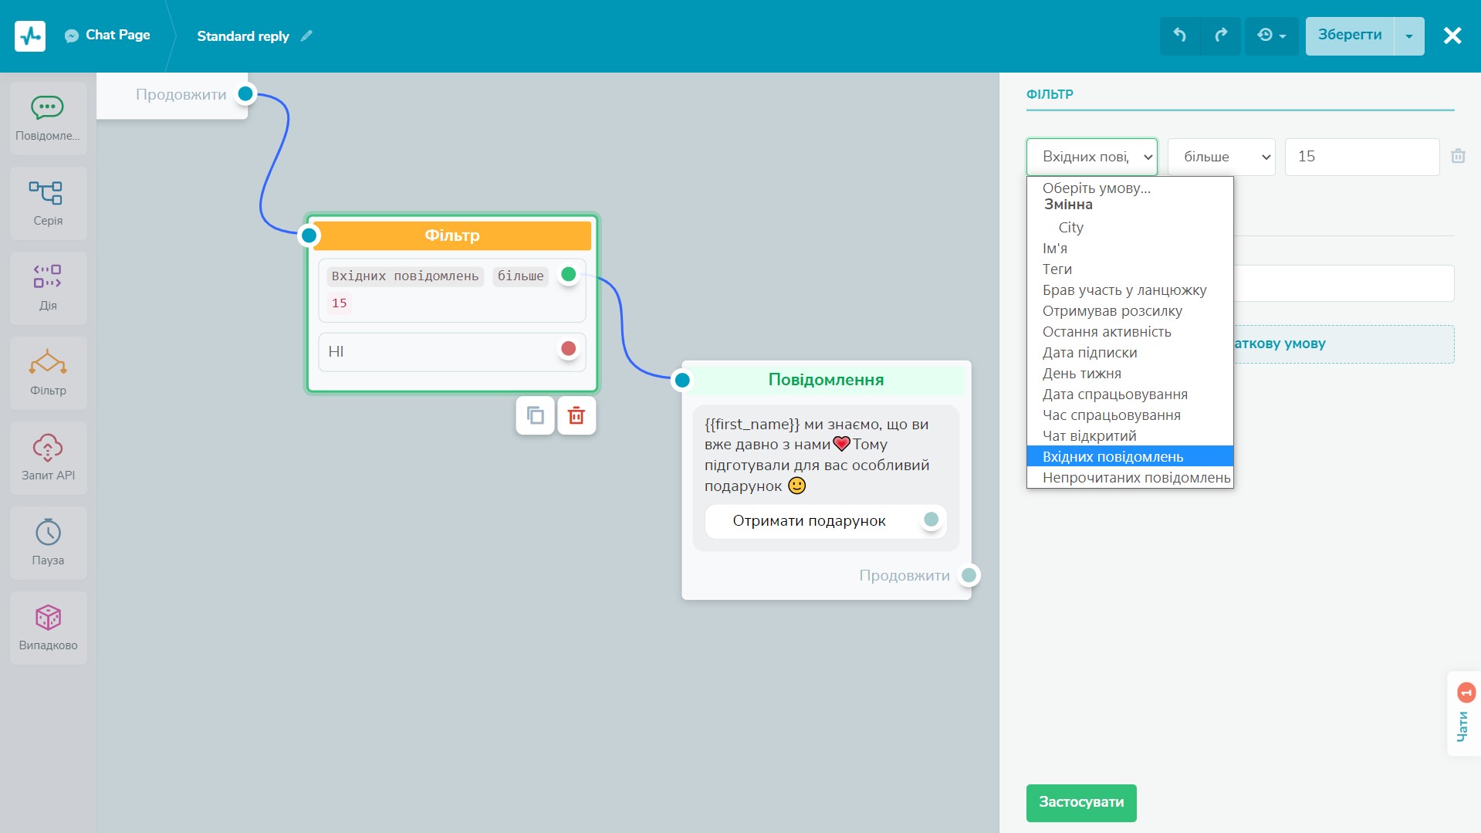Delete the Фільтр block
Viewport: 1481px width, 833px height.
(577, 416)
